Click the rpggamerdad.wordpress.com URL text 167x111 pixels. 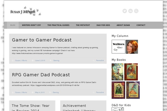pyautogui.click(x=55, y=85)
